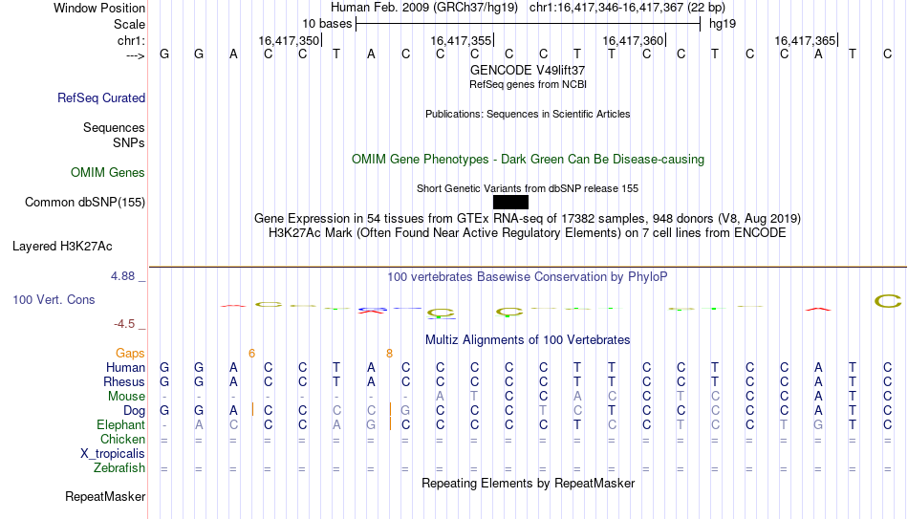This screenshot has width=908, height=519.
Task: Click the Window Position label
Action: click(x=99, y=8)
